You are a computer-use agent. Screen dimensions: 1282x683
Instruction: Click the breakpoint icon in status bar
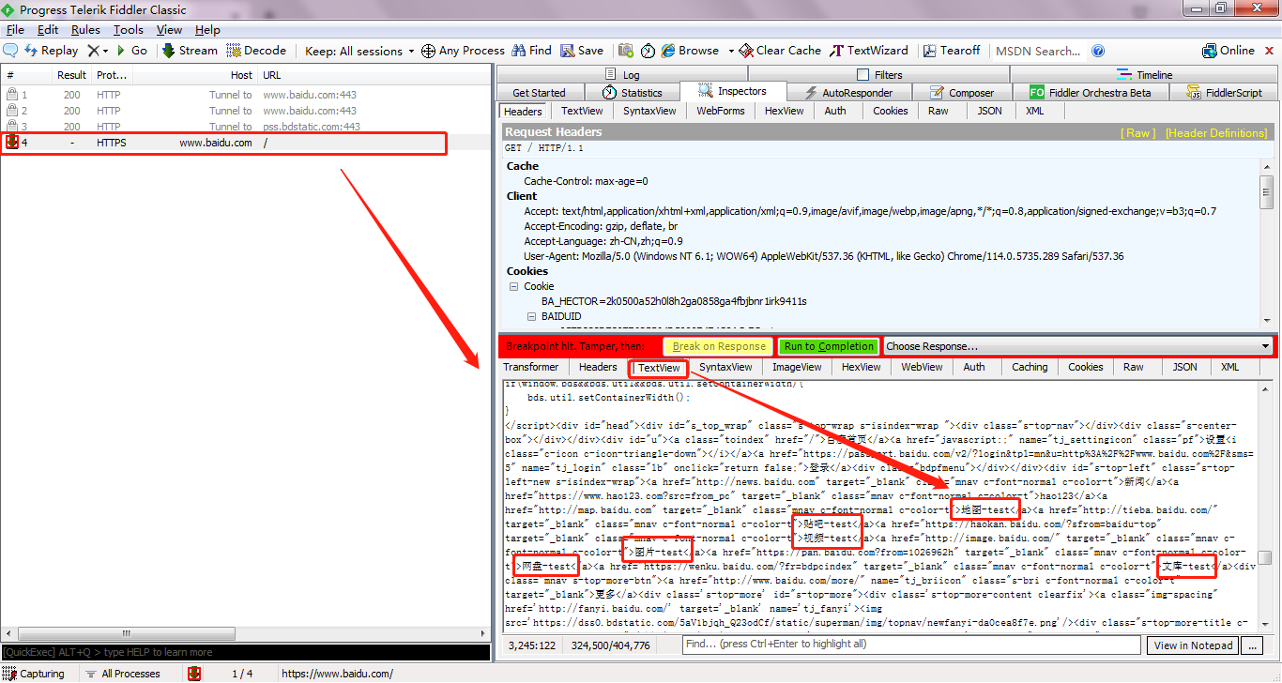(x=194, y=674)
